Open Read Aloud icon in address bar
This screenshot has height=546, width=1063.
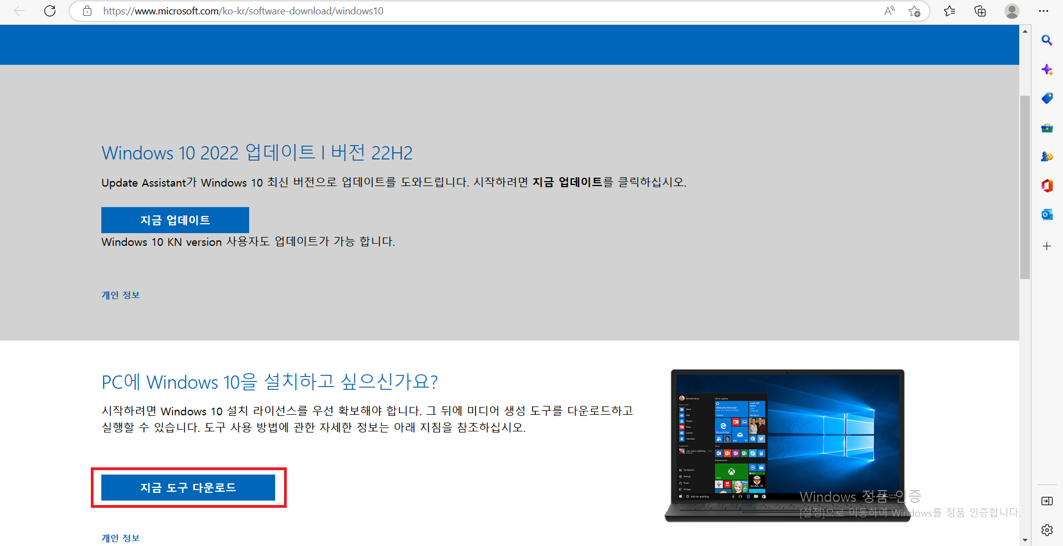point(890,11)
